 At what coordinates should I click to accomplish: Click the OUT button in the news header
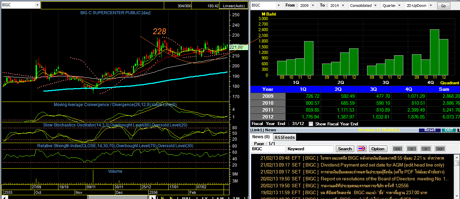[449, 130]
